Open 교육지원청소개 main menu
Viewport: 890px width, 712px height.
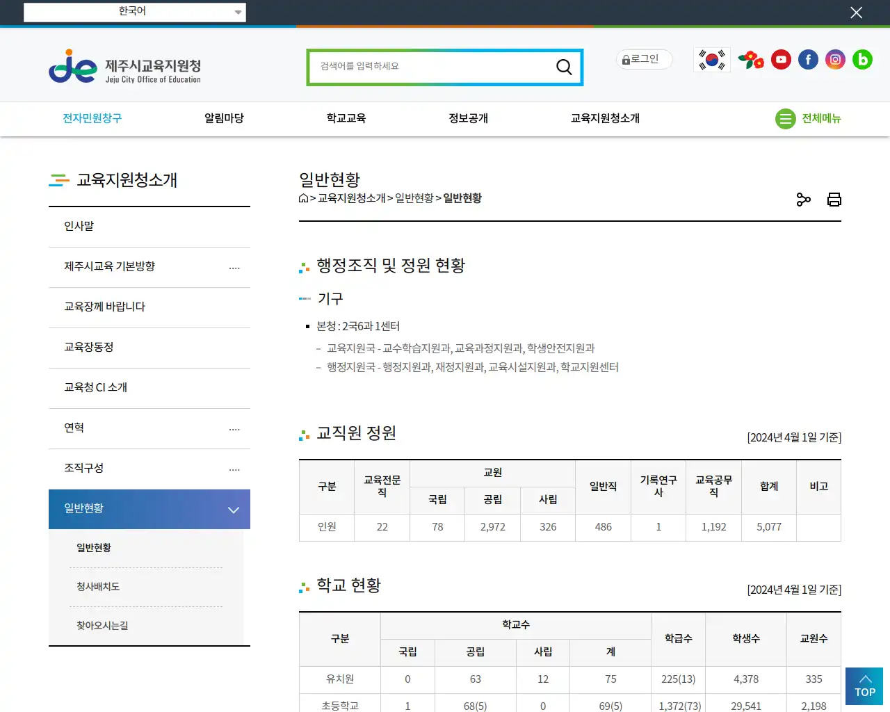point(605,118)
